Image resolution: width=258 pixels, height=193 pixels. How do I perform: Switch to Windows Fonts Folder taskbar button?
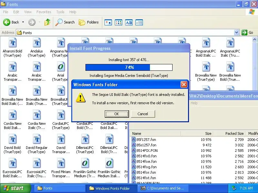tap(111, 188)
